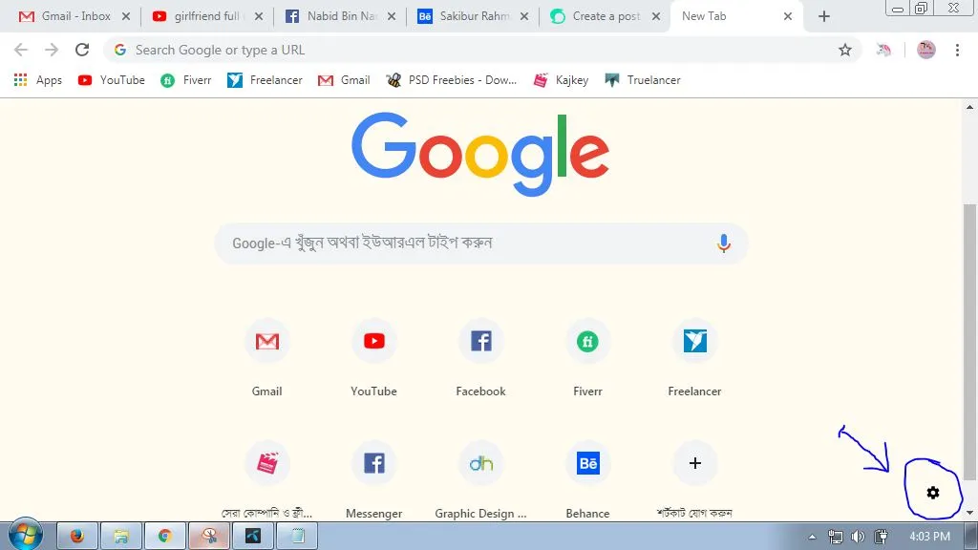This screenshot has width=978, height=550.
Task: Close the Create a post tab
Action: [x=656, y=16]
